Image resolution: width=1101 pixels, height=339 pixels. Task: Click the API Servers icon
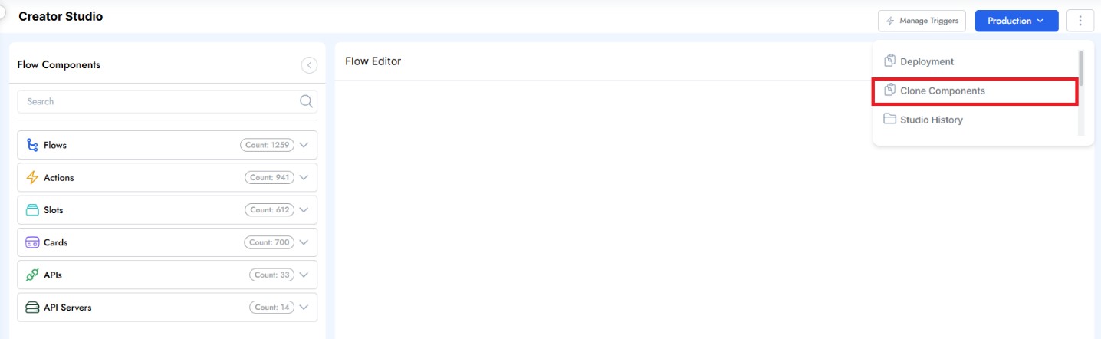click(32, 308)
